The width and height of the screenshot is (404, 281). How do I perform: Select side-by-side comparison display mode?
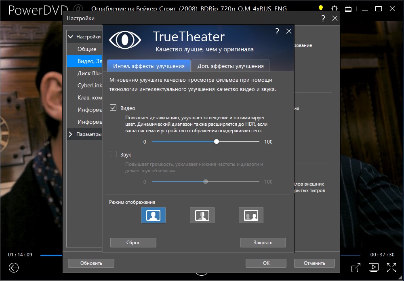click(251, 215)
